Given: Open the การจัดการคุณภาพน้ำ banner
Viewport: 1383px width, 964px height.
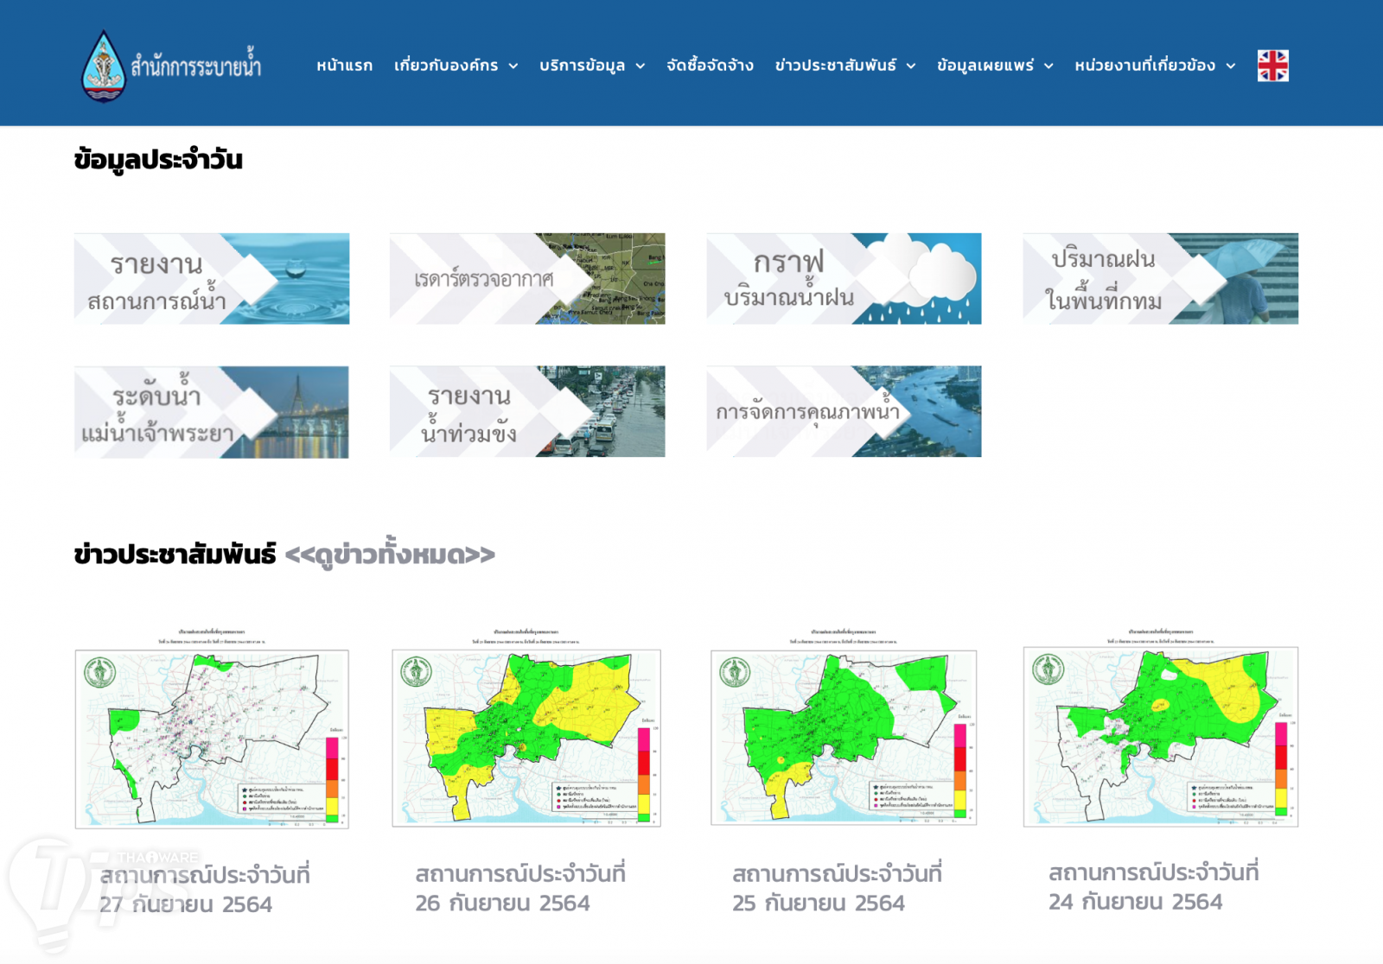Looking at the screenshot, I should tap(844, 411).
